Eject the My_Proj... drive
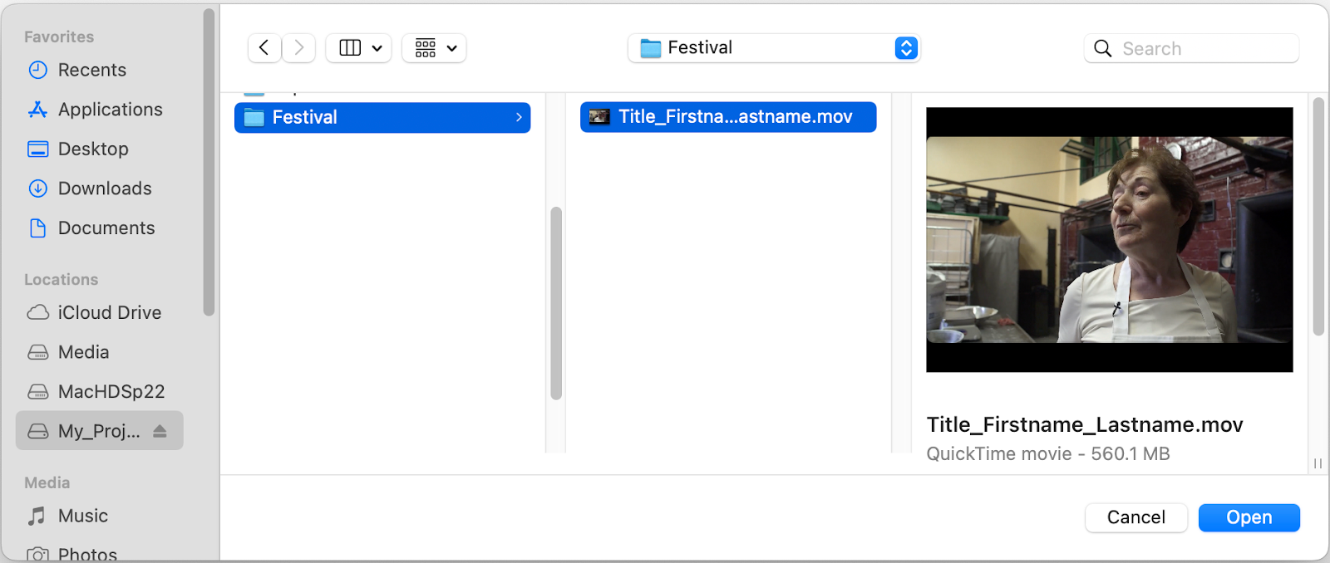 click(x=160, y=431)
